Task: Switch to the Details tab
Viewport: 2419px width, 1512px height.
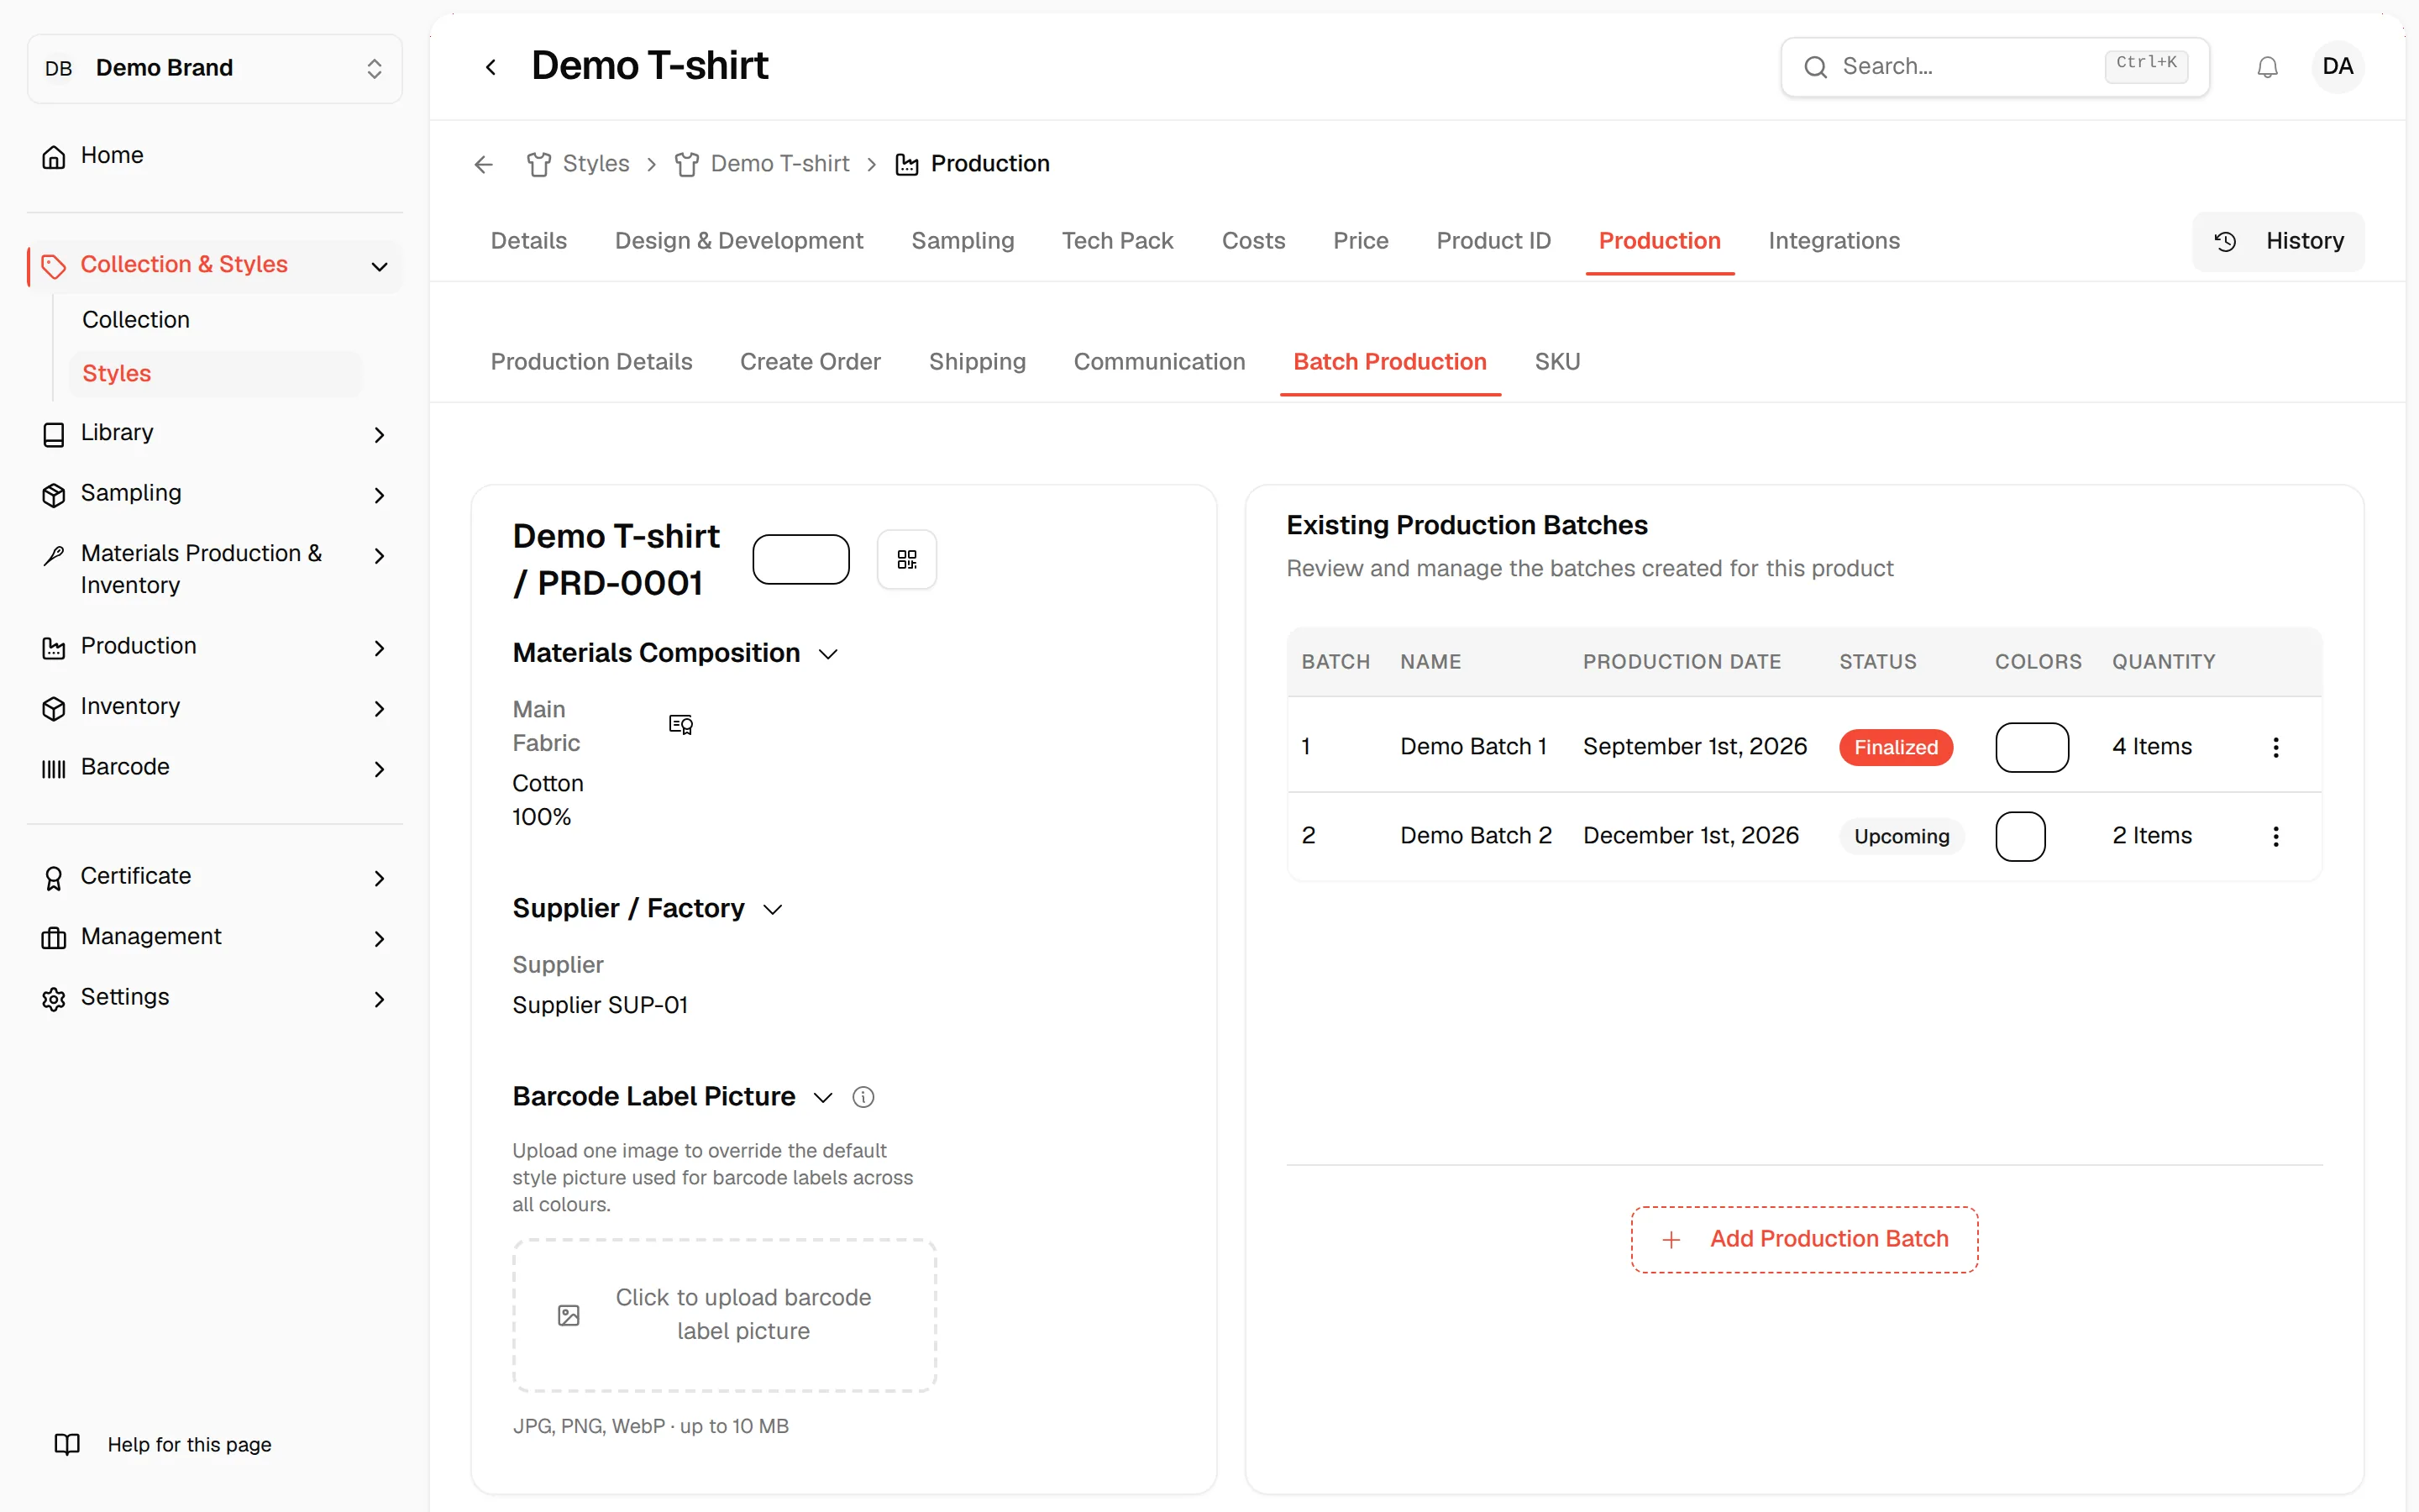Action: [529, 241]
